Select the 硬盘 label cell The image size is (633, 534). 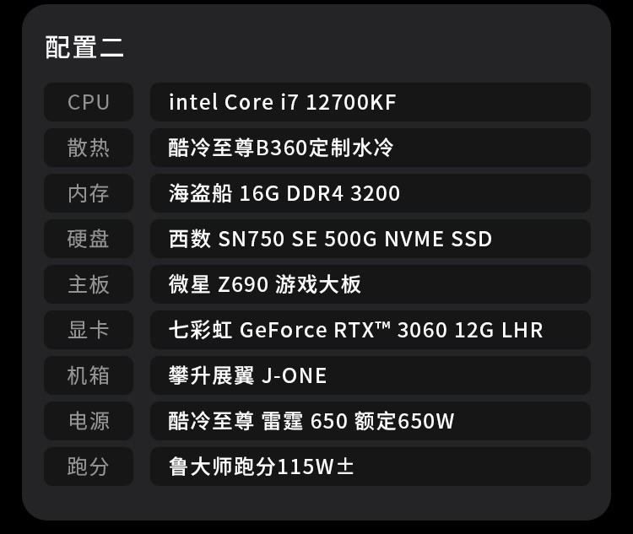(89, 239)
